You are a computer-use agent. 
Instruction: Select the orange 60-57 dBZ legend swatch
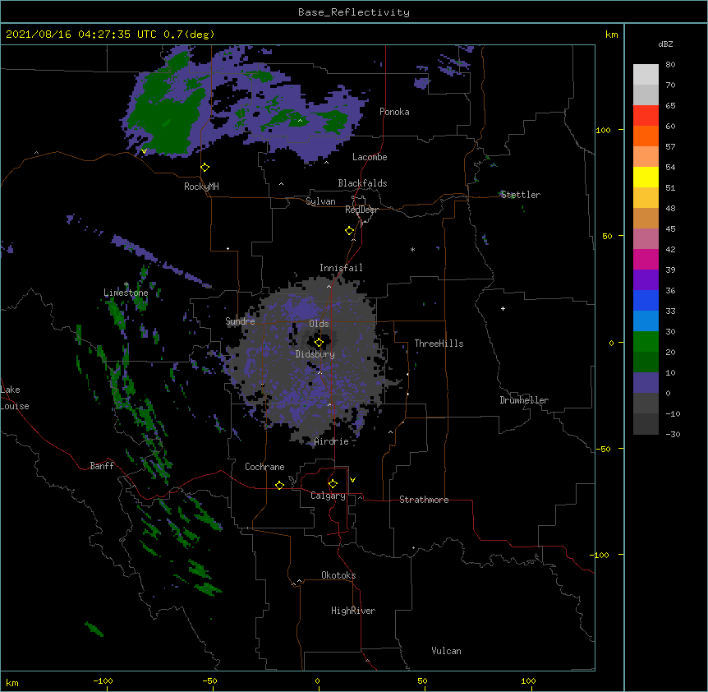coord(646,136)
